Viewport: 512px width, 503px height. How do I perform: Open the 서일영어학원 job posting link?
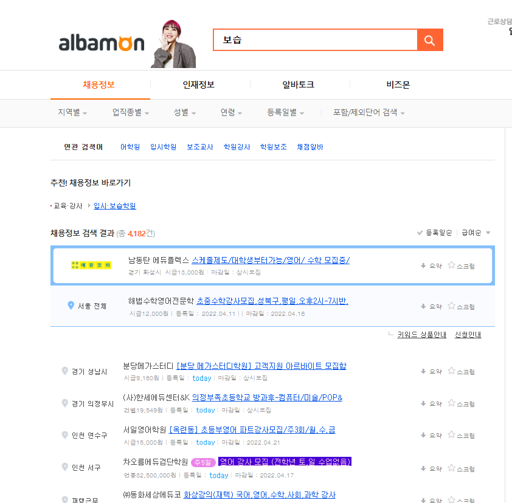tap(252, 429)
